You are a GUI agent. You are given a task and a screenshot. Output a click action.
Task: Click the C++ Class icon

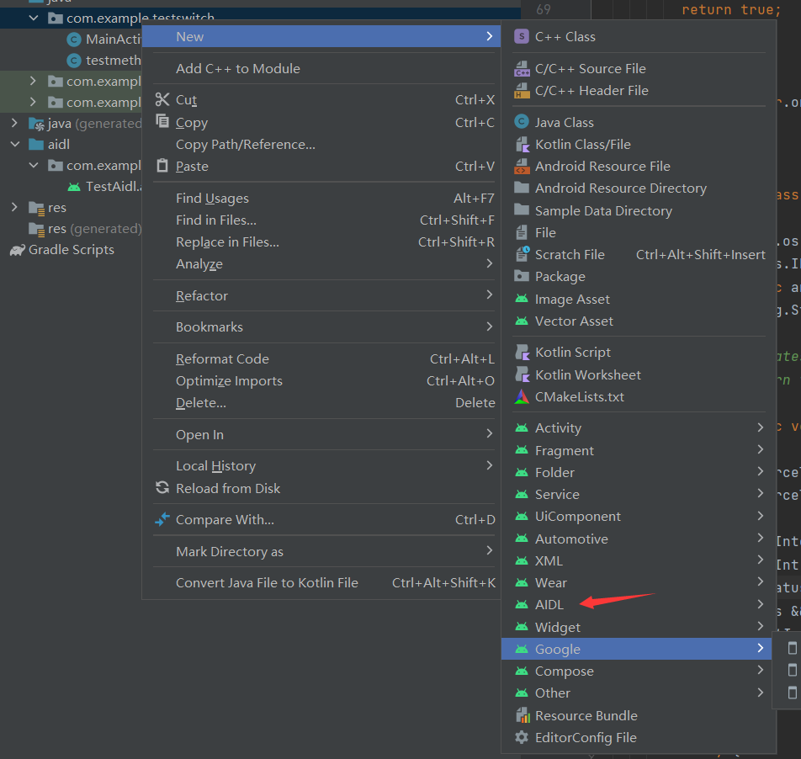coord(522,36)
